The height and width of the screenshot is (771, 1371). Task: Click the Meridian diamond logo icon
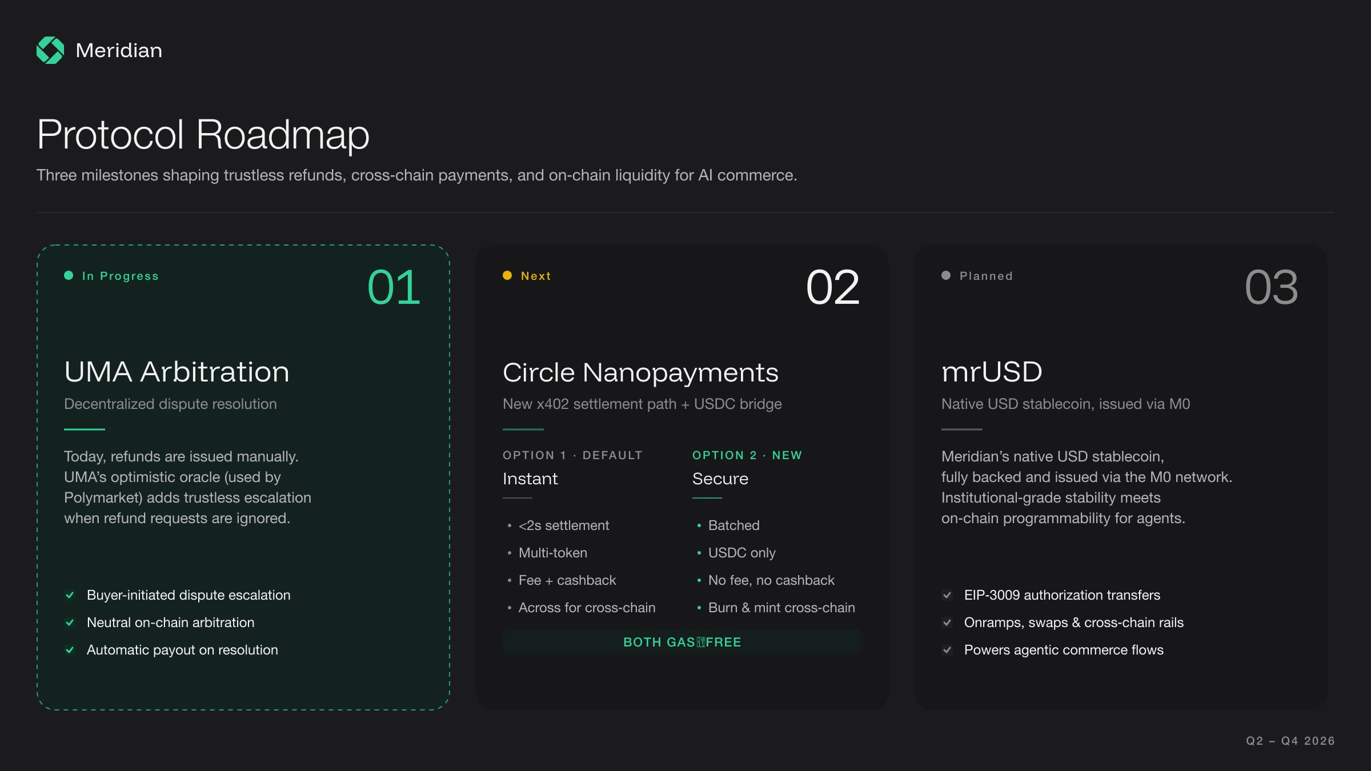50,50
